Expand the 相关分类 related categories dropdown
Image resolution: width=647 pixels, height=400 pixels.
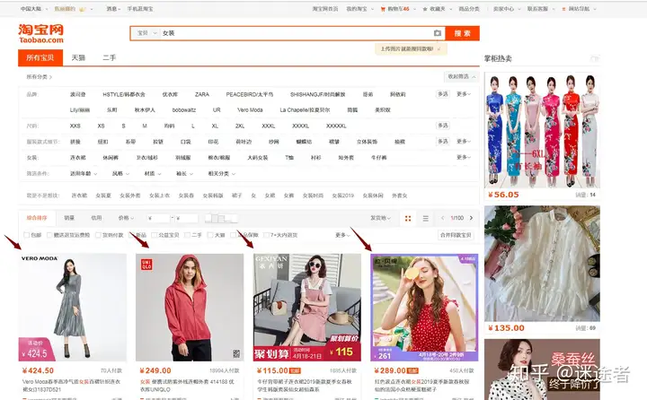[222, 173]
